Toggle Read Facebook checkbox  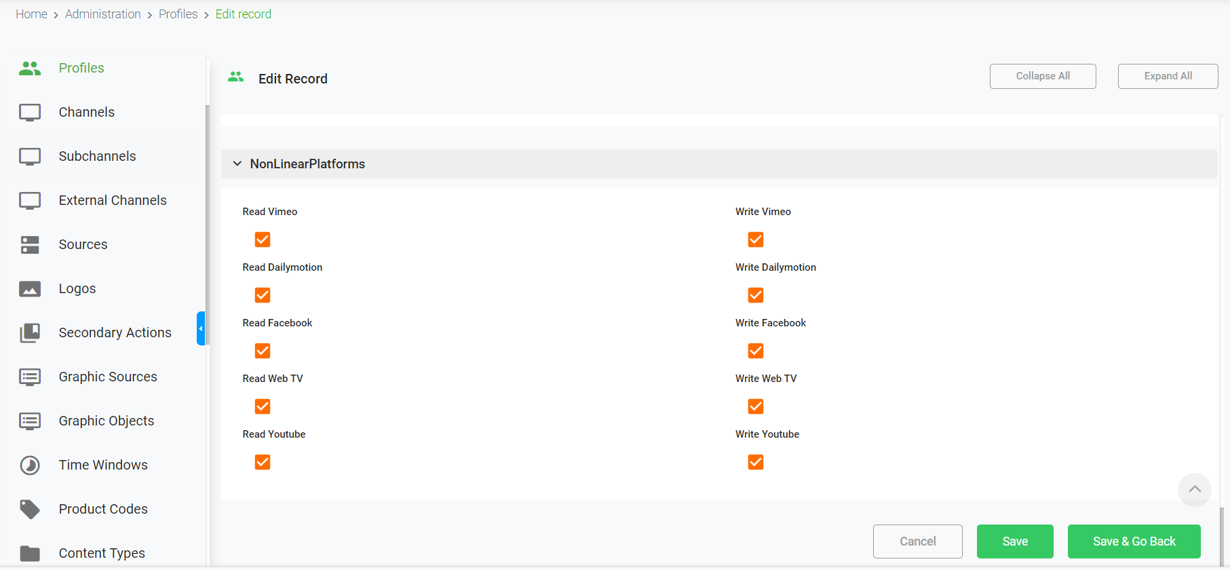click(x=263, y=351)
